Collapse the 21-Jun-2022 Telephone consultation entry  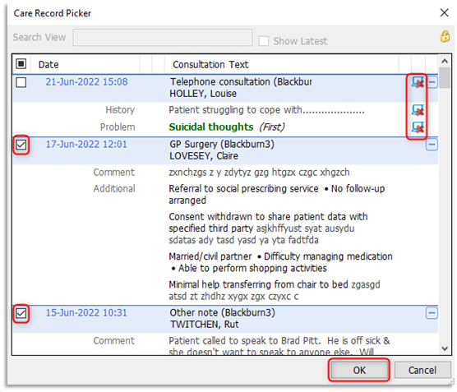click(432, 82)
